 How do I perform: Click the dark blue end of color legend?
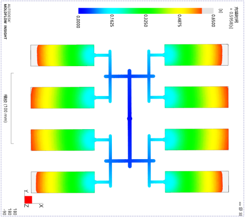[81, 11]
